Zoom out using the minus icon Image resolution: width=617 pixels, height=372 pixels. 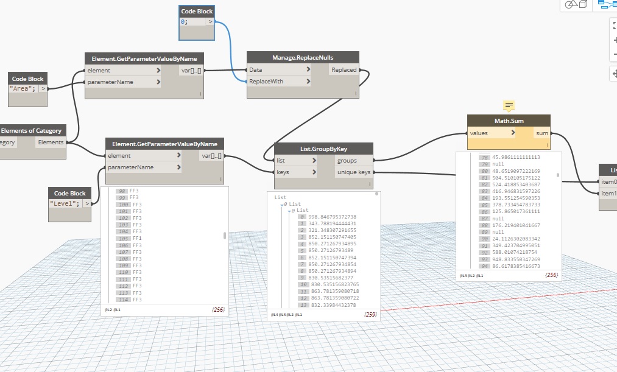coord(613,54)
